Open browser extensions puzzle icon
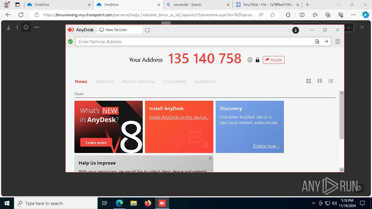The width and height of the screenshot is (372, 209). tap(288, 15)
